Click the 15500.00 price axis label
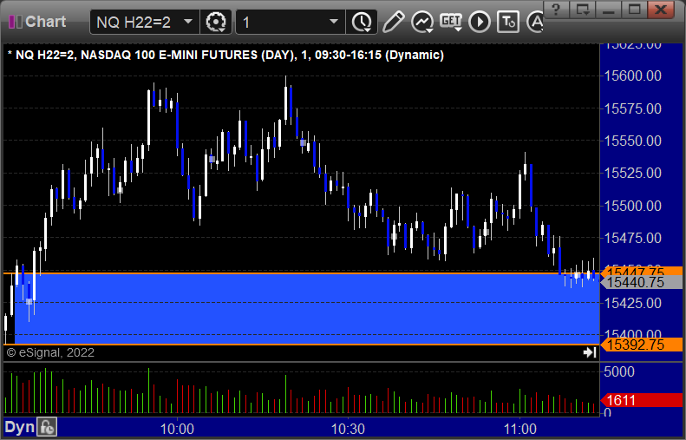Viewport: 686px width, 440px height. point(632,206)
